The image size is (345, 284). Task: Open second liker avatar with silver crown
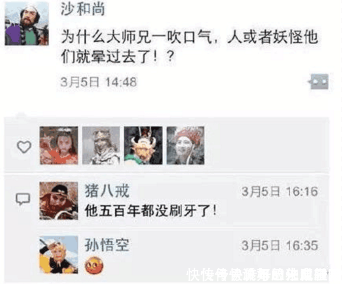[x=101, y=145]
